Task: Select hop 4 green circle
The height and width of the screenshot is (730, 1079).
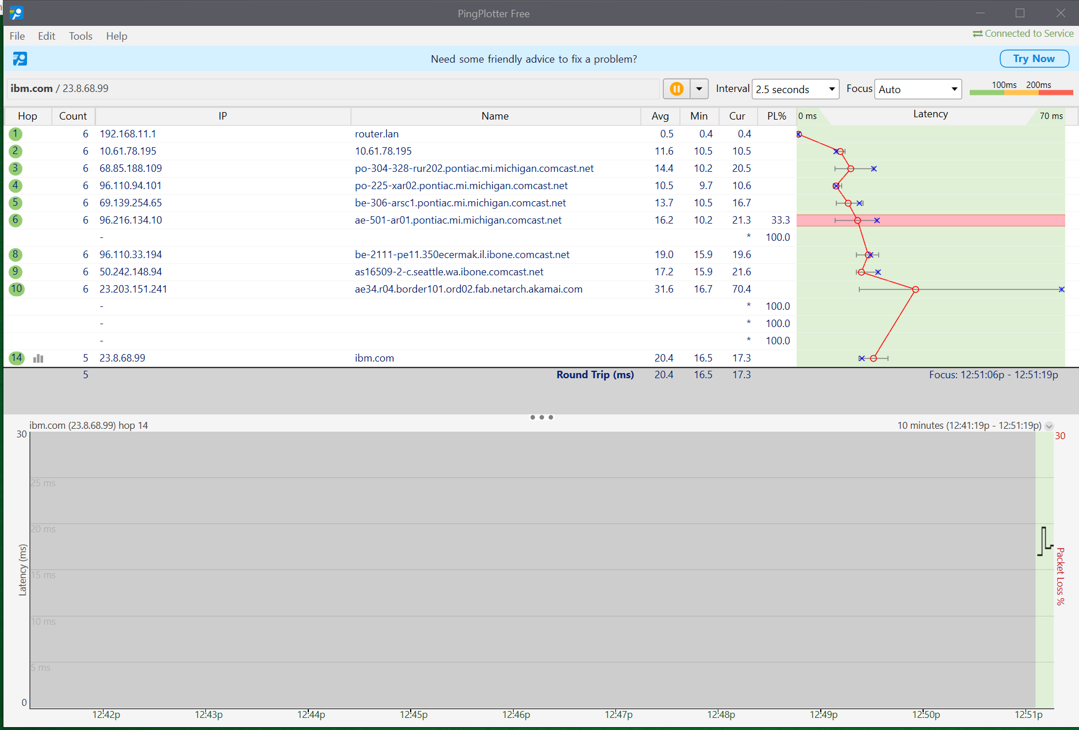Action: [x=16, y=186]
